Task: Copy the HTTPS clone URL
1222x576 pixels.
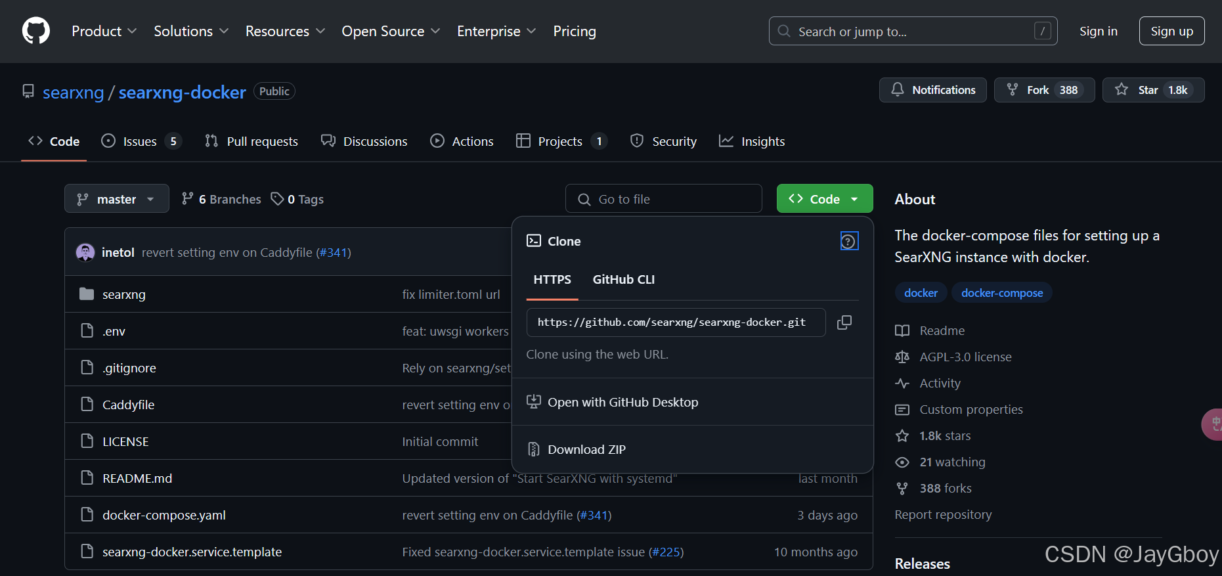Action: [x=844, y=322]
